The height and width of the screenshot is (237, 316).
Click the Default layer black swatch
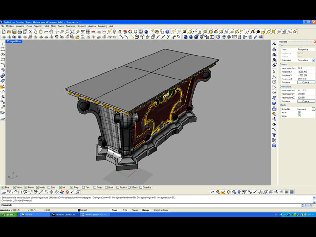[x=79, y=210]
